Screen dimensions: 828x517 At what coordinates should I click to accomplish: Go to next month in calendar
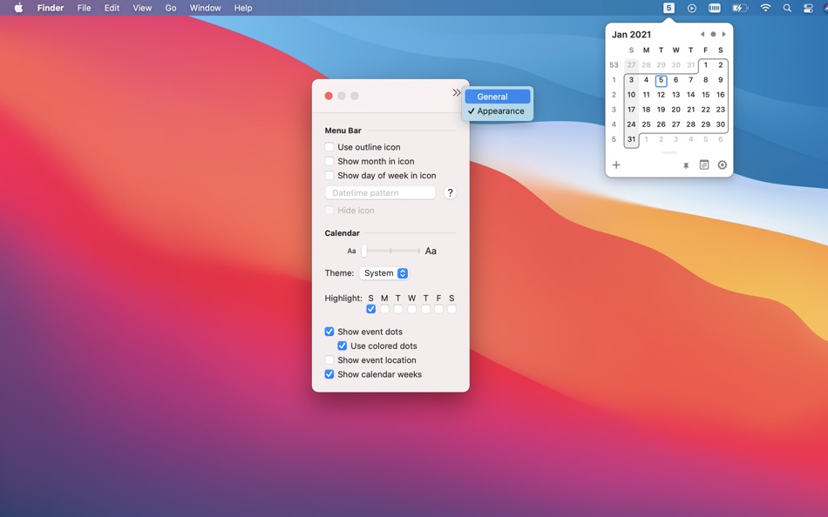coord(724,34)
